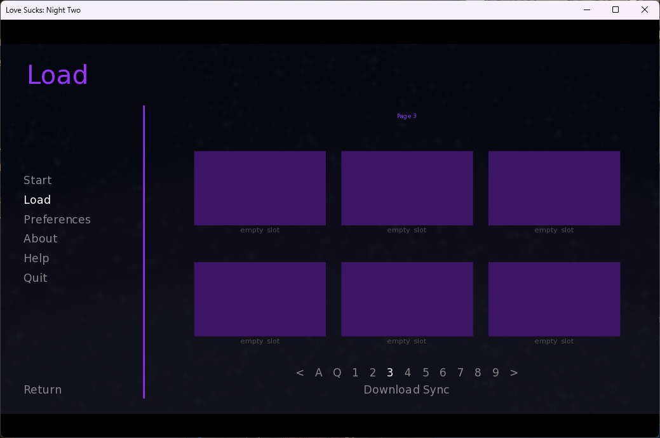Select the bottom-left empty save slot
This screenshot has width=660, height=438.
point(260,300)
